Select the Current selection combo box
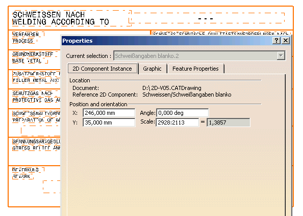The image size is (303, 216). click(x=199, y=56)
